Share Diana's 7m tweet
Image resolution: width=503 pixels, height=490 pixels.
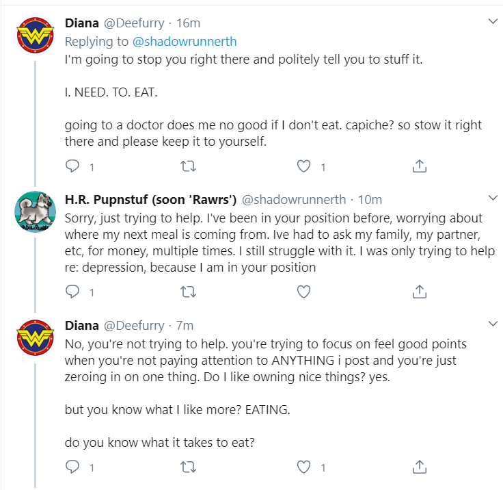(x=419, y=467)
